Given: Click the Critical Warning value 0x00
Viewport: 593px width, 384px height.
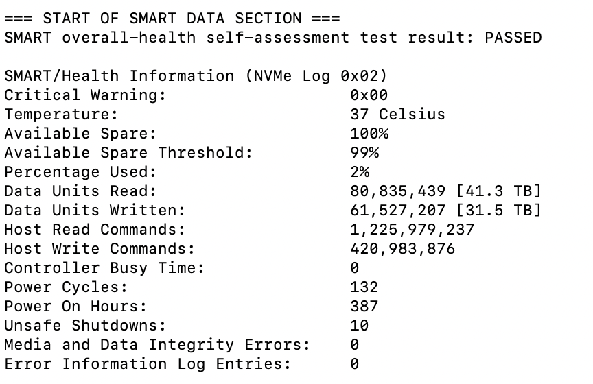Looking at the screenshot, I should (x=369, y=95).
